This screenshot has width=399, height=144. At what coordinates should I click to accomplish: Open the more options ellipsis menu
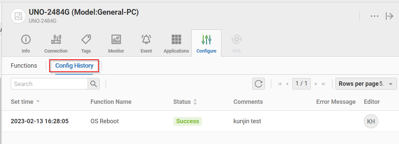(x=374, y=16)
